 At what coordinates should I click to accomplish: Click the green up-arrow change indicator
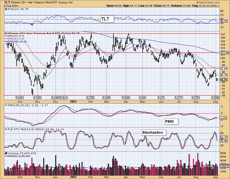(x=219, y=6)
